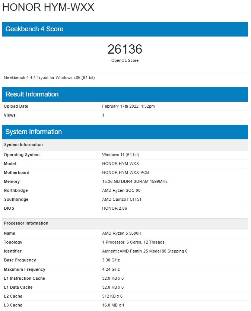Click the Processor Information subheading
Image resolution: width=251 pixels, height=311 pixels.
125,223
